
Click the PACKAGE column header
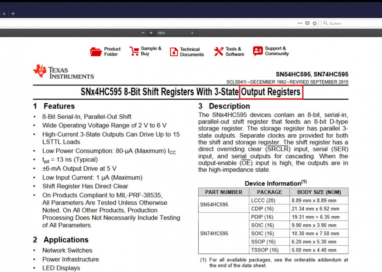pos(269,192)
